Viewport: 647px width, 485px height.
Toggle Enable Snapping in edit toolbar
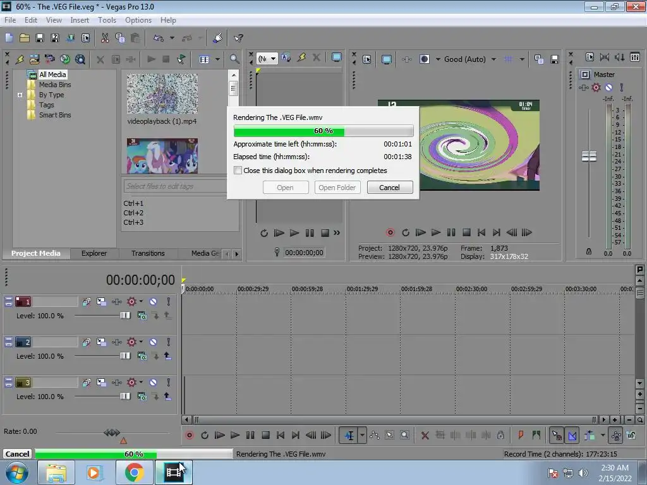pyautogui.click(x=557, y=435)
